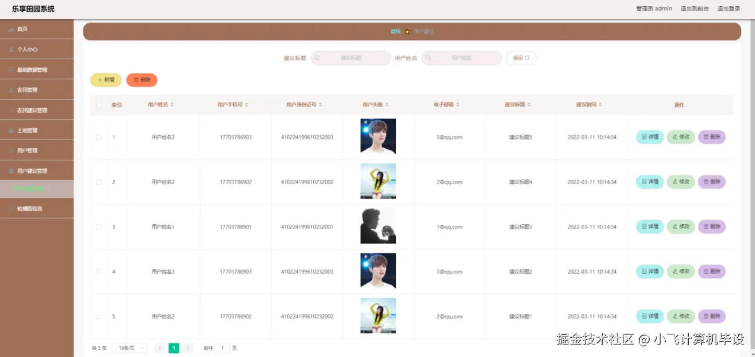This screenshot has height=357, width=755.
Task: Sort by the 建议标题 column arrows
Action: click(529, 105)
